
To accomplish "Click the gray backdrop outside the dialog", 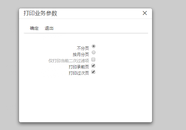I will pyautogui.click(x=169, y=65).
